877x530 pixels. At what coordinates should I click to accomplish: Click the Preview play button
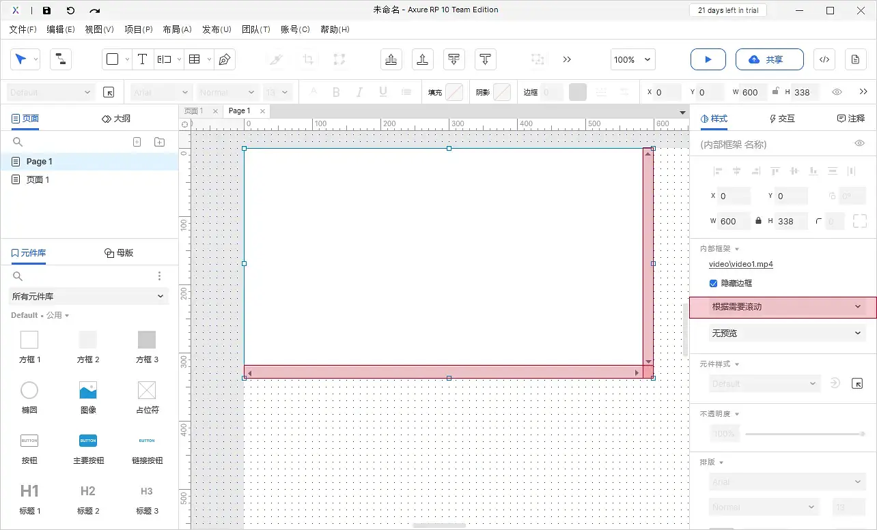pos(708,59)
